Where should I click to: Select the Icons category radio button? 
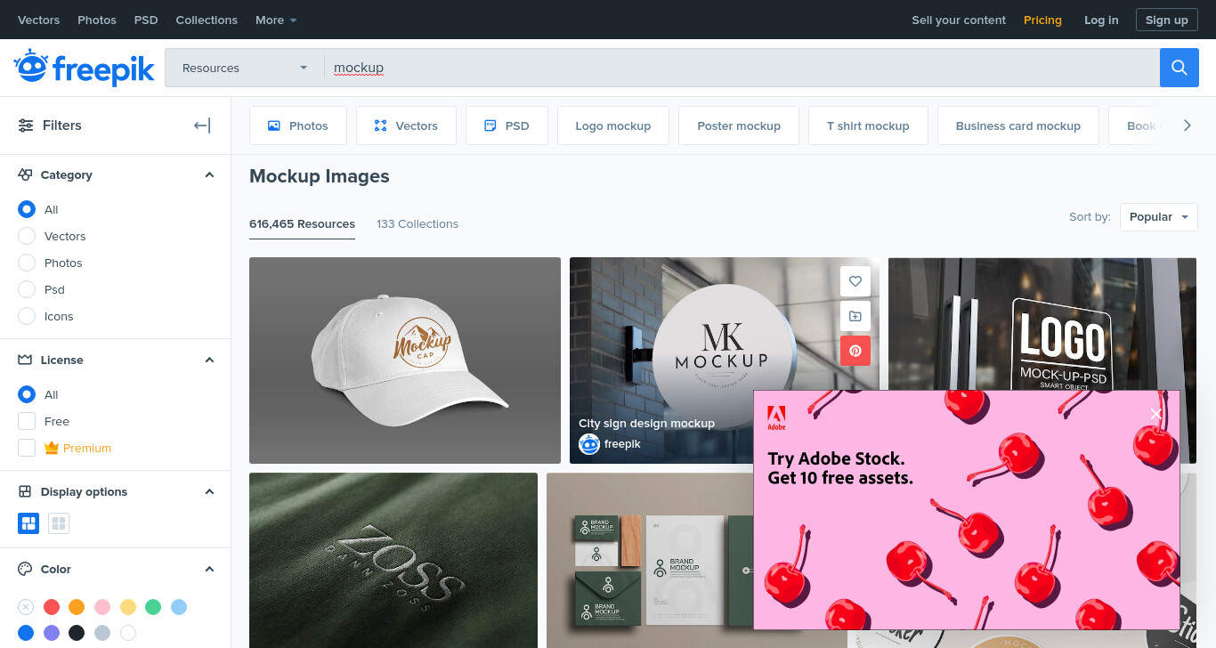coord(27,316)
